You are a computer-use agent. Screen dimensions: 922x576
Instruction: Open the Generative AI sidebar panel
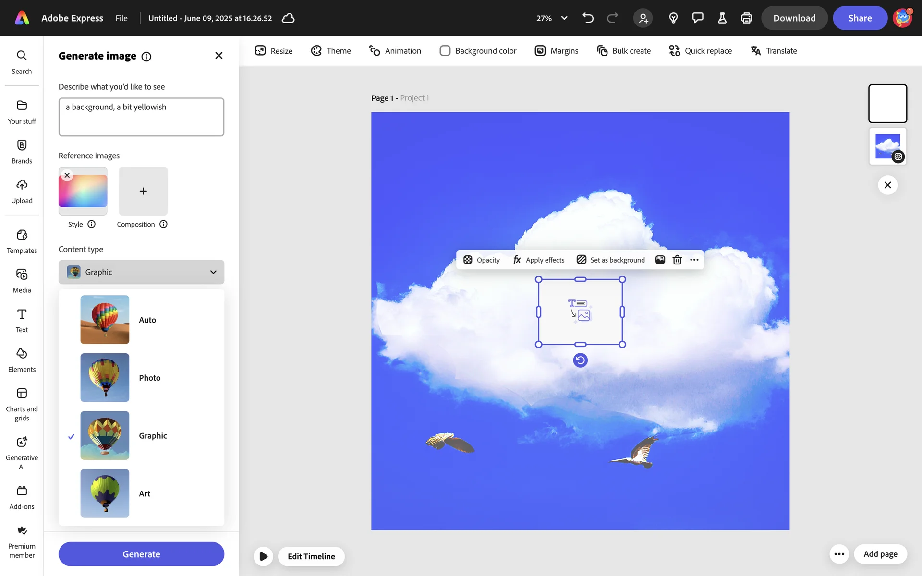click(x=22, y=452)
